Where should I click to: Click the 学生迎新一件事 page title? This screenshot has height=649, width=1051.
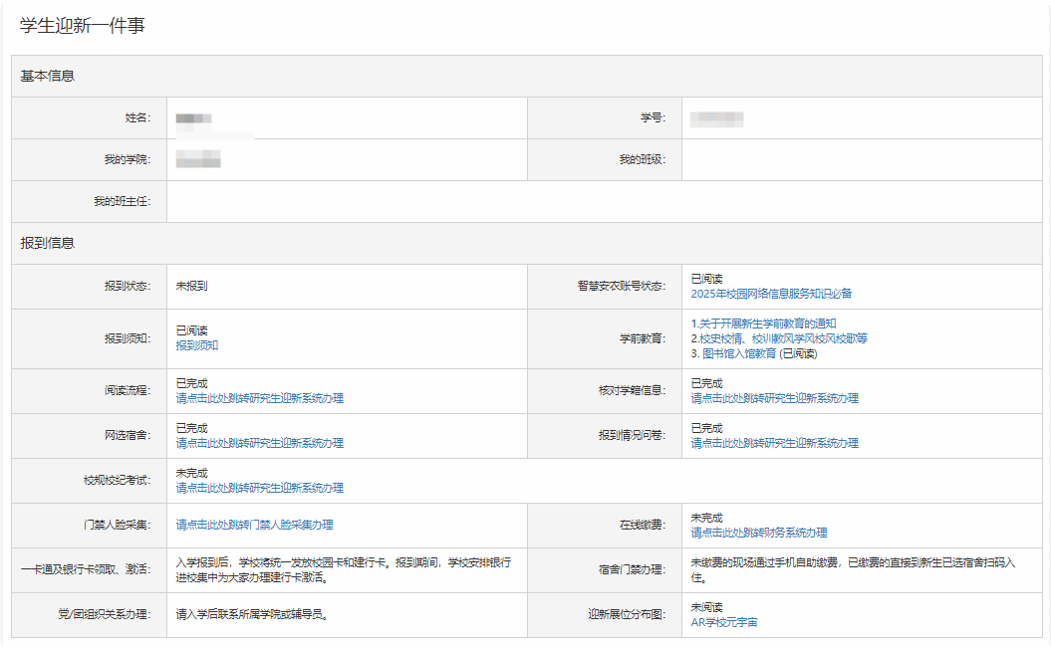pos(82,27)
